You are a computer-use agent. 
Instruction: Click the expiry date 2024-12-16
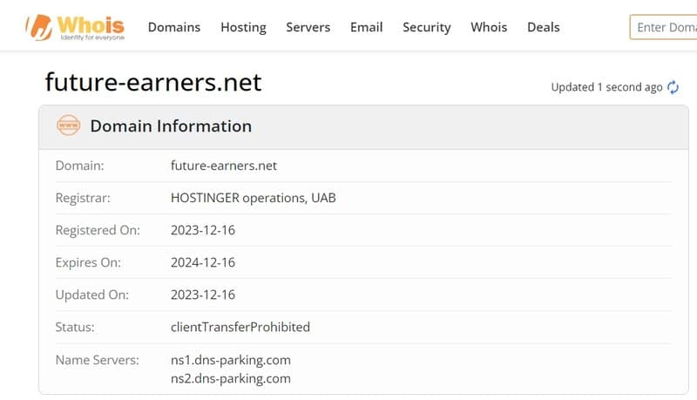pyautogui.click(x=203, y=262)
